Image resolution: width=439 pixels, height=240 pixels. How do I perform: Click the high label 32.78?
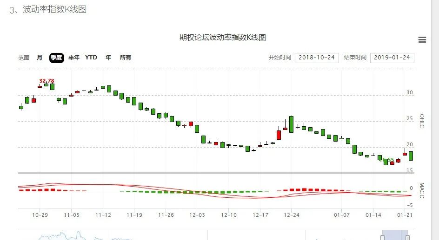[47, 81]
